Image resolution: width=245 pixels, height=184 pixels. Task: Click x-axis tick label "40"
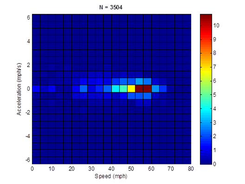[111, 169]
